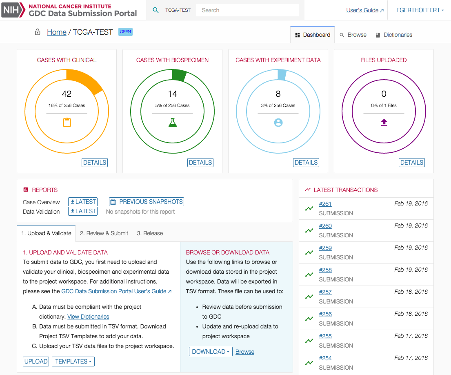Viewport: 451px width, 375px height.
Task: Click the trend icon next to transaction #261
Action: pos(309,208)
